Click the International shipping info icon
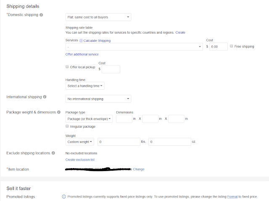 pyautogui.click(x=45, y=97)
